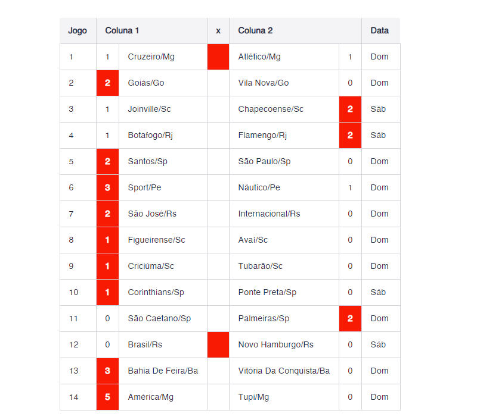Click the Internacional/Rs team name
This screenshot has height=420, width=477.
point(269,214)
